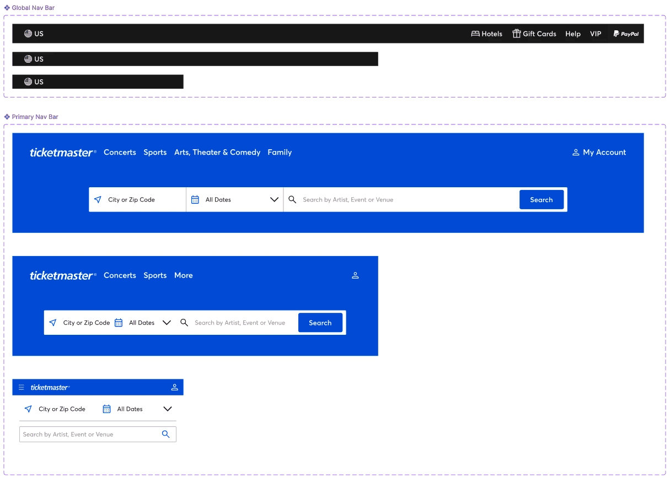This screenshot has width=670, height=478.
Task: Click the account person icon in the mobile nav bar
Action: (175, 387)
